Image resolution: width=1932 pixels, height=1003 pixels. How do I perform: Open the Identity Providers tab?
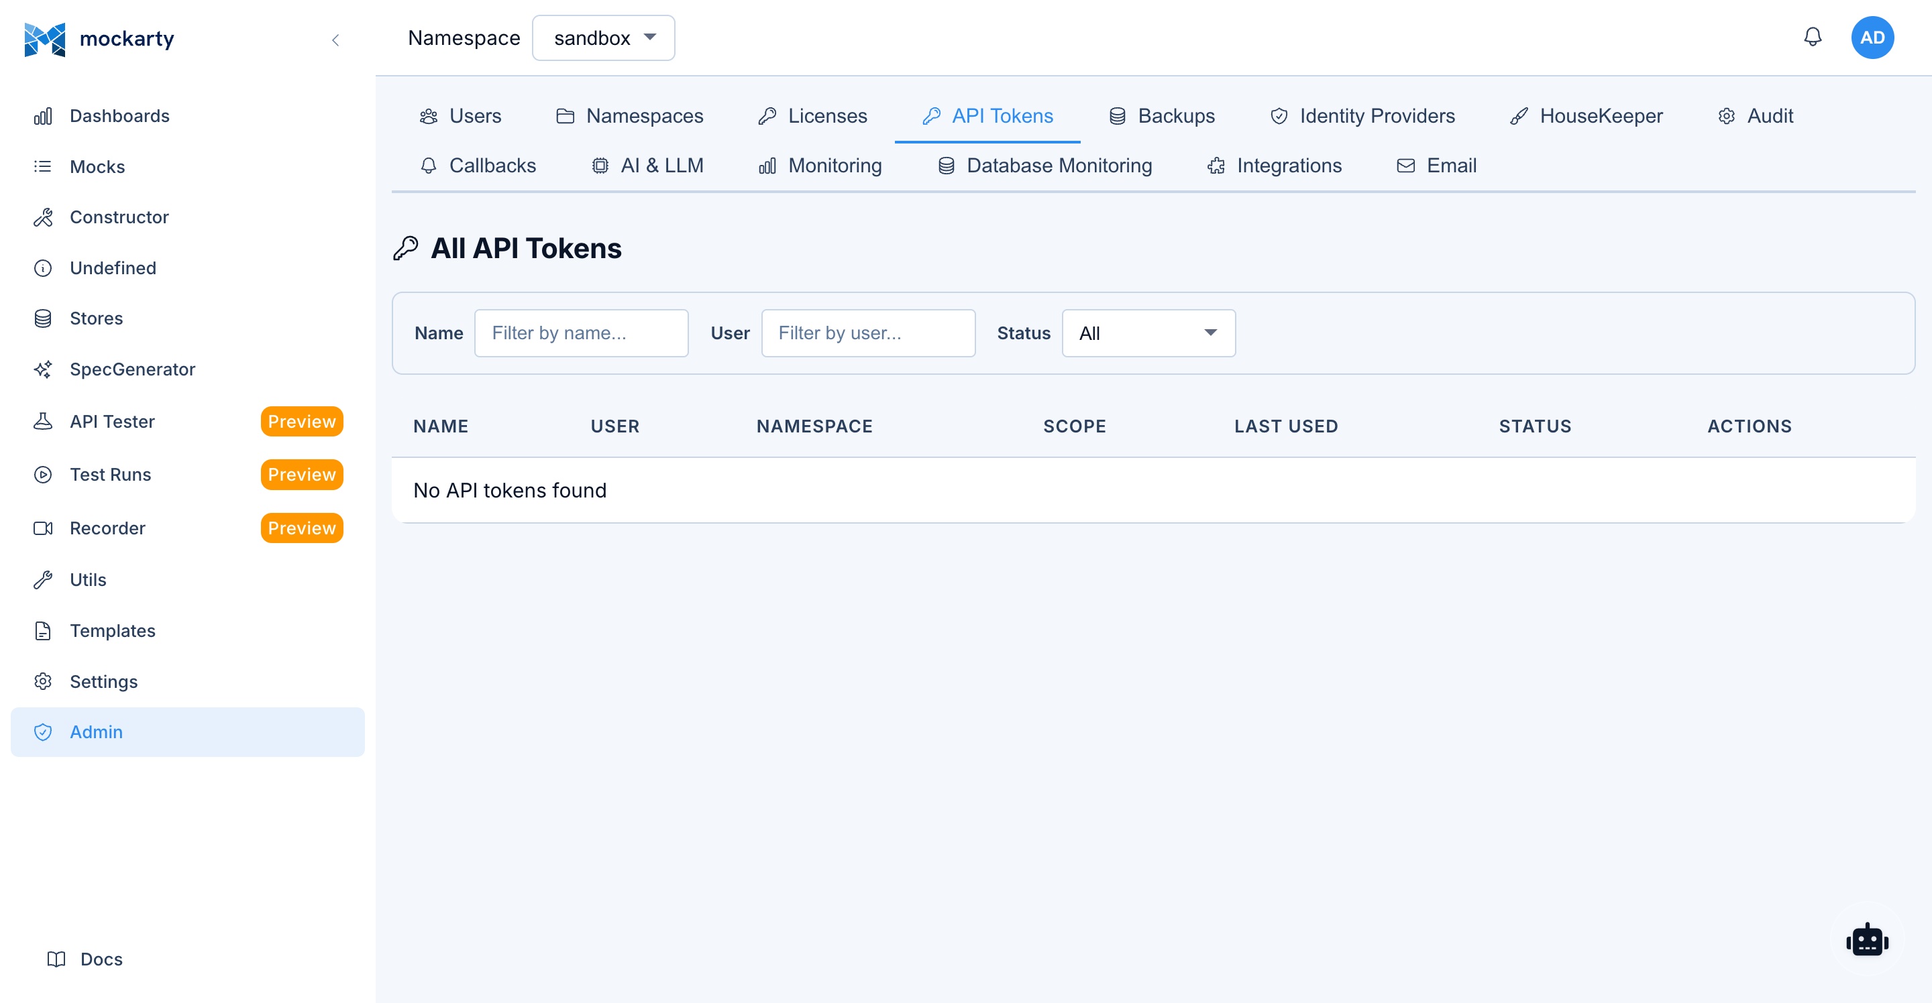[1362, 116]
